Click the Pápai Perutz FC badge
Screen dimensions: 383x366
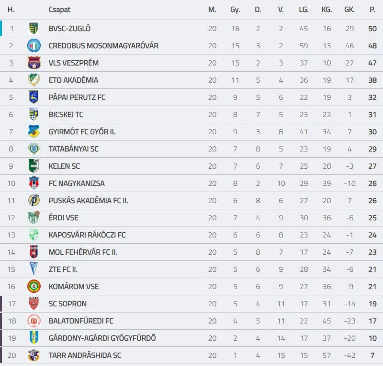point(34,97)
